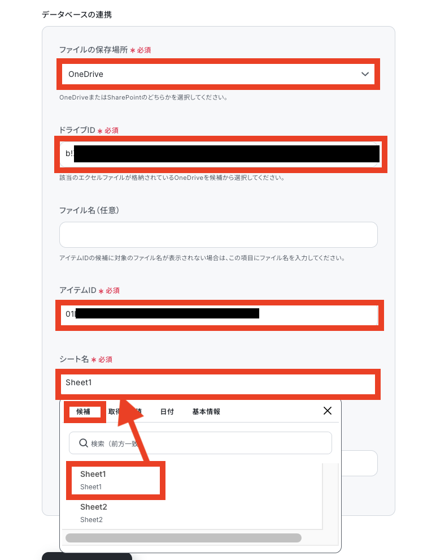Click the 検索(前方一致) search field

click(200, 443)
